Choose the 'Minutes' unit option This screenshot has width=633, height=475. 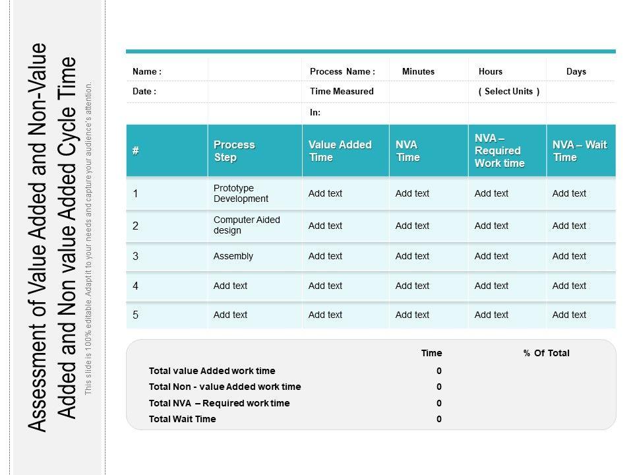click(x=418, y=71)
